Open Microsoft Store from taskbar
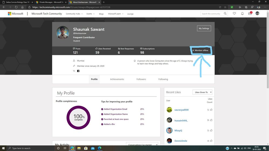The width and height of the screenshot is (269, 151). pos(86,148)
